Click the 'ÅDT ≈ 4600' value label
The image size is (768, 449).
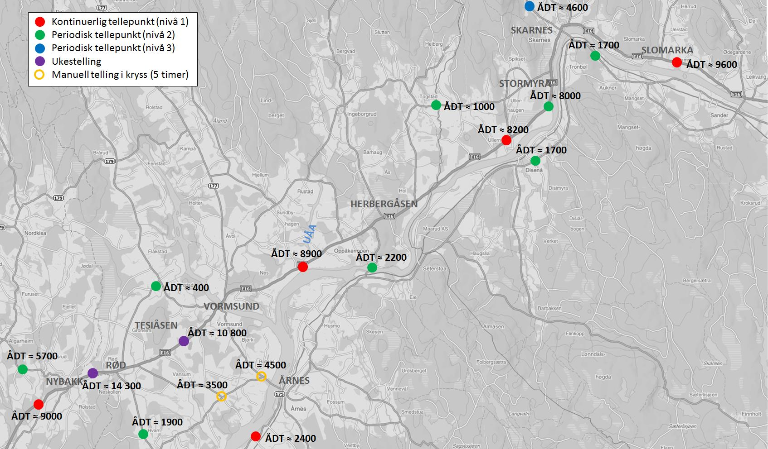563,8
